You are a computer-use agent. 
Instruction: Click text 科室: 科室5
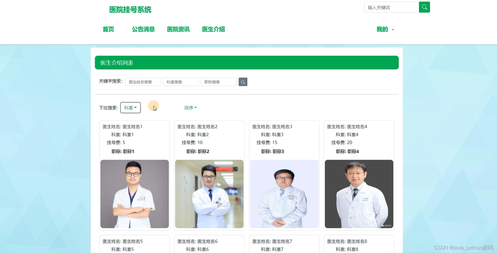tap(122, 249)
